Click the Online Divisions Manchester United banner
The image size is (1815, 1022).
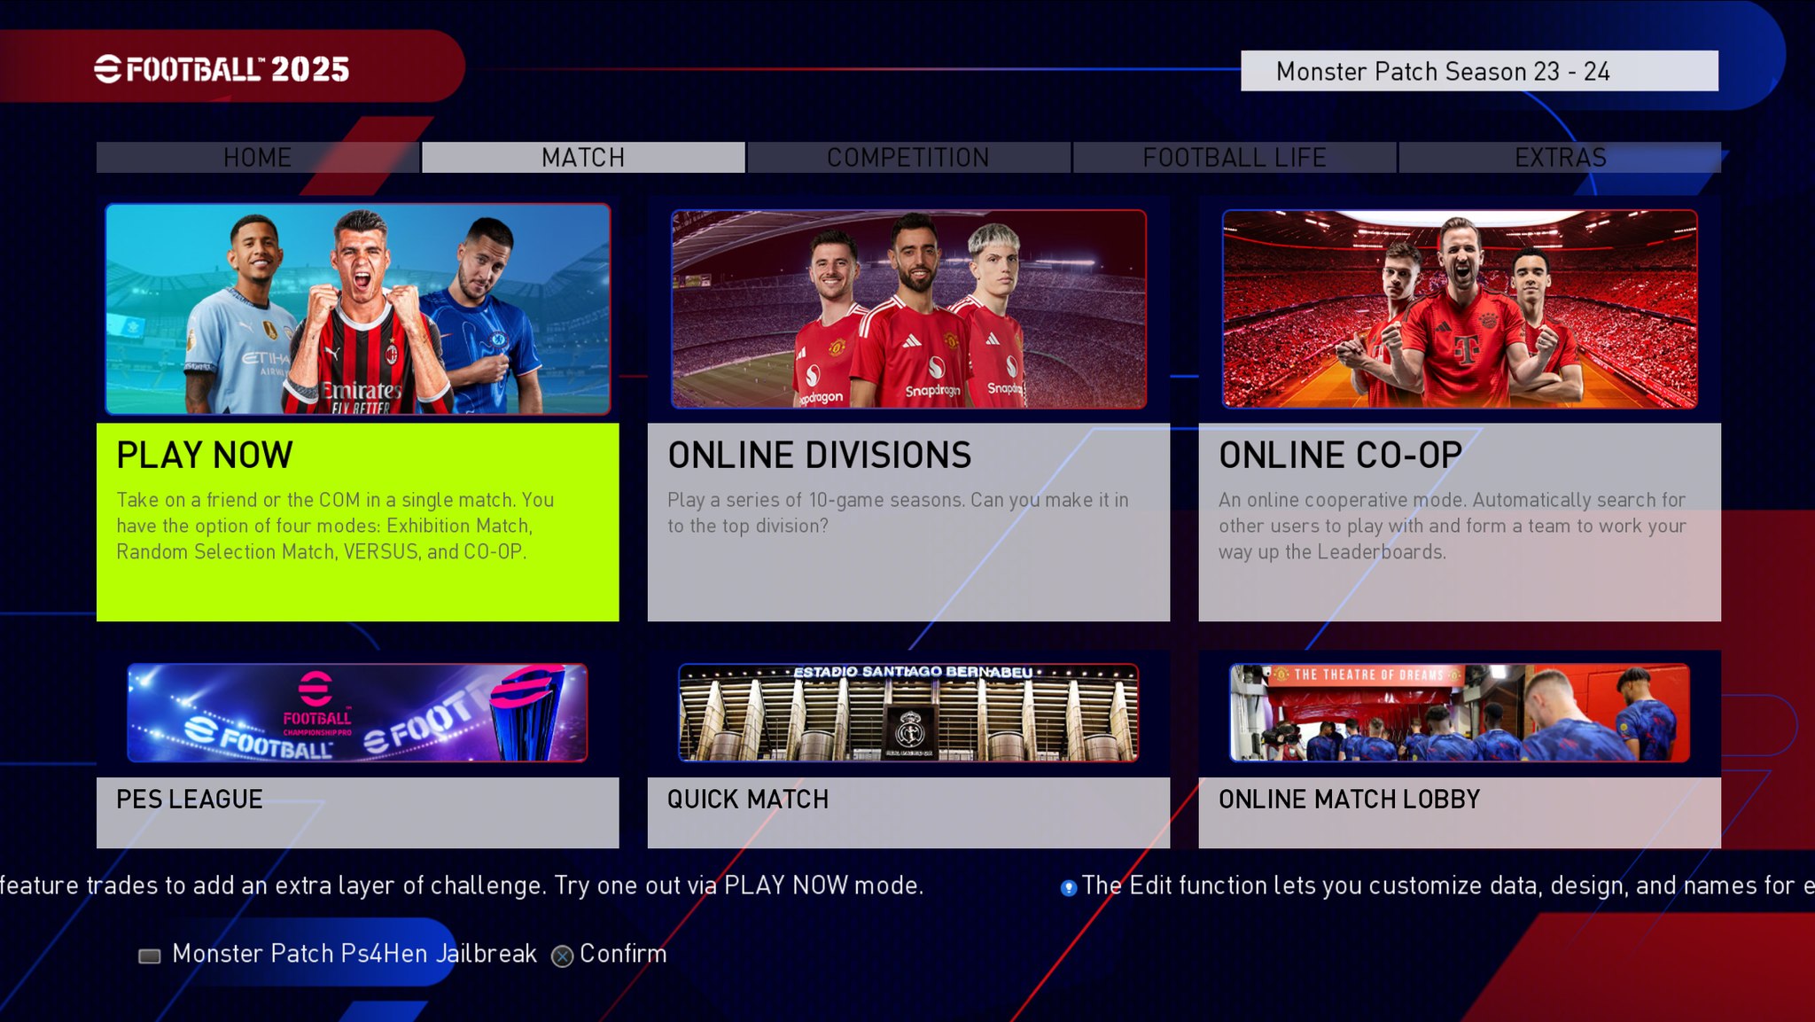(908, 308)
